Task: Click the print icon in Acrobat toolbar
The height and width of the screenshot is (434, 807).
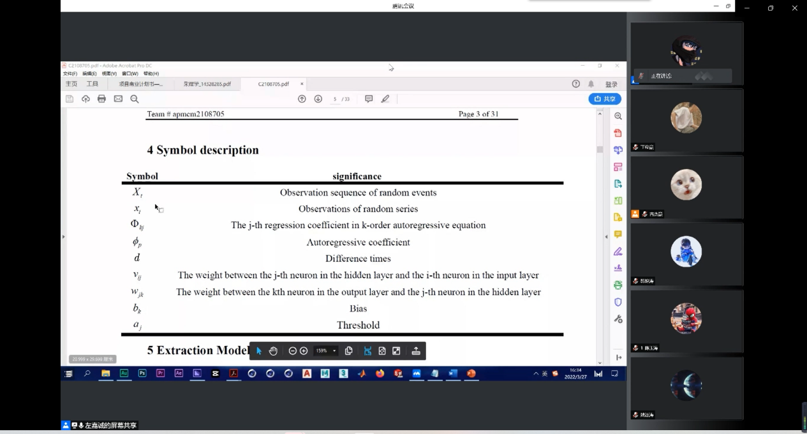Action: coord(101,99)
